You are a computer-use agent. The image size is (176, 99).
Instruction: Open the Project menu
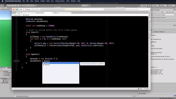[43, 1]
